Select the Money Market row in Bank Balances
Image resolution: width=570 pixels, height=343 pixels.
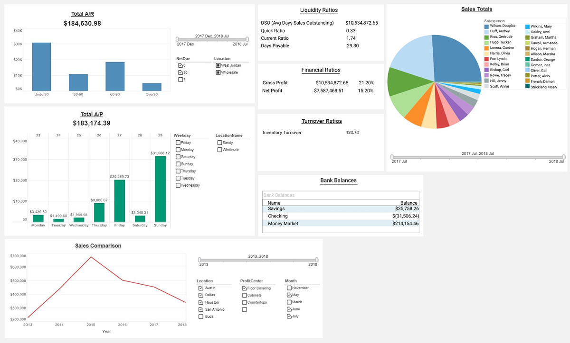click(341, 223)
